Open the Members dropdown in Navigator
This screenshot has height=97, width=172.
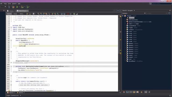(134, 13)
